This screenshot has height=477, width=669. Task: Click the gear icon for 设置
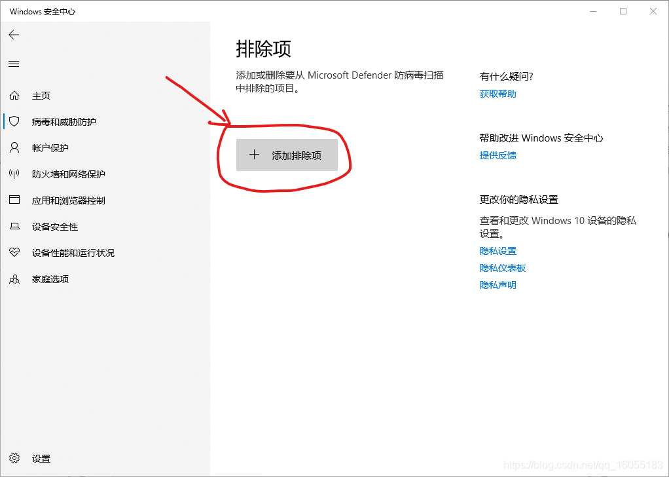(x=14, y=458)
